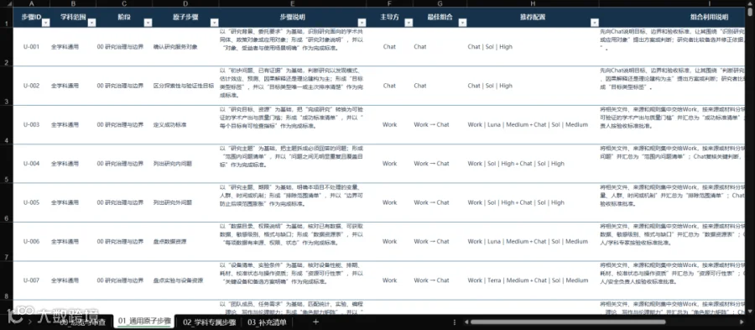Select cell U-003
This screenshot has height=330, width=755.
(x=31, y=125)
